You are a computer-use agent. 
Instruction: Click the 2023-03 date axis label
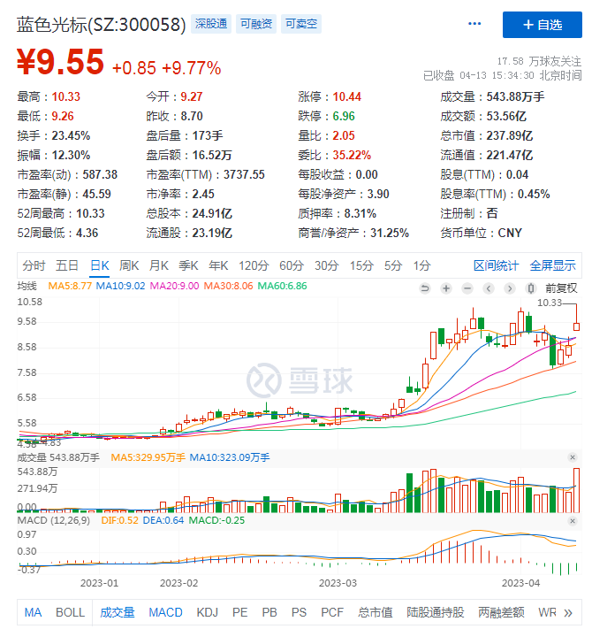(338, 583)
